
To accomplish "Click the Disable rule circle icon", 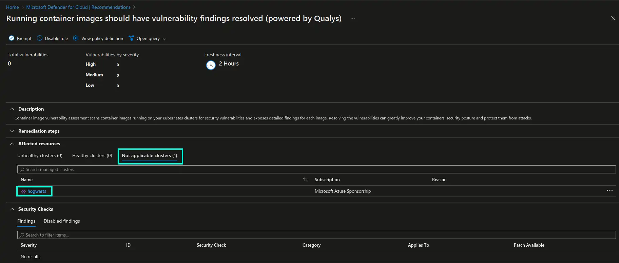I will [40, 38].
